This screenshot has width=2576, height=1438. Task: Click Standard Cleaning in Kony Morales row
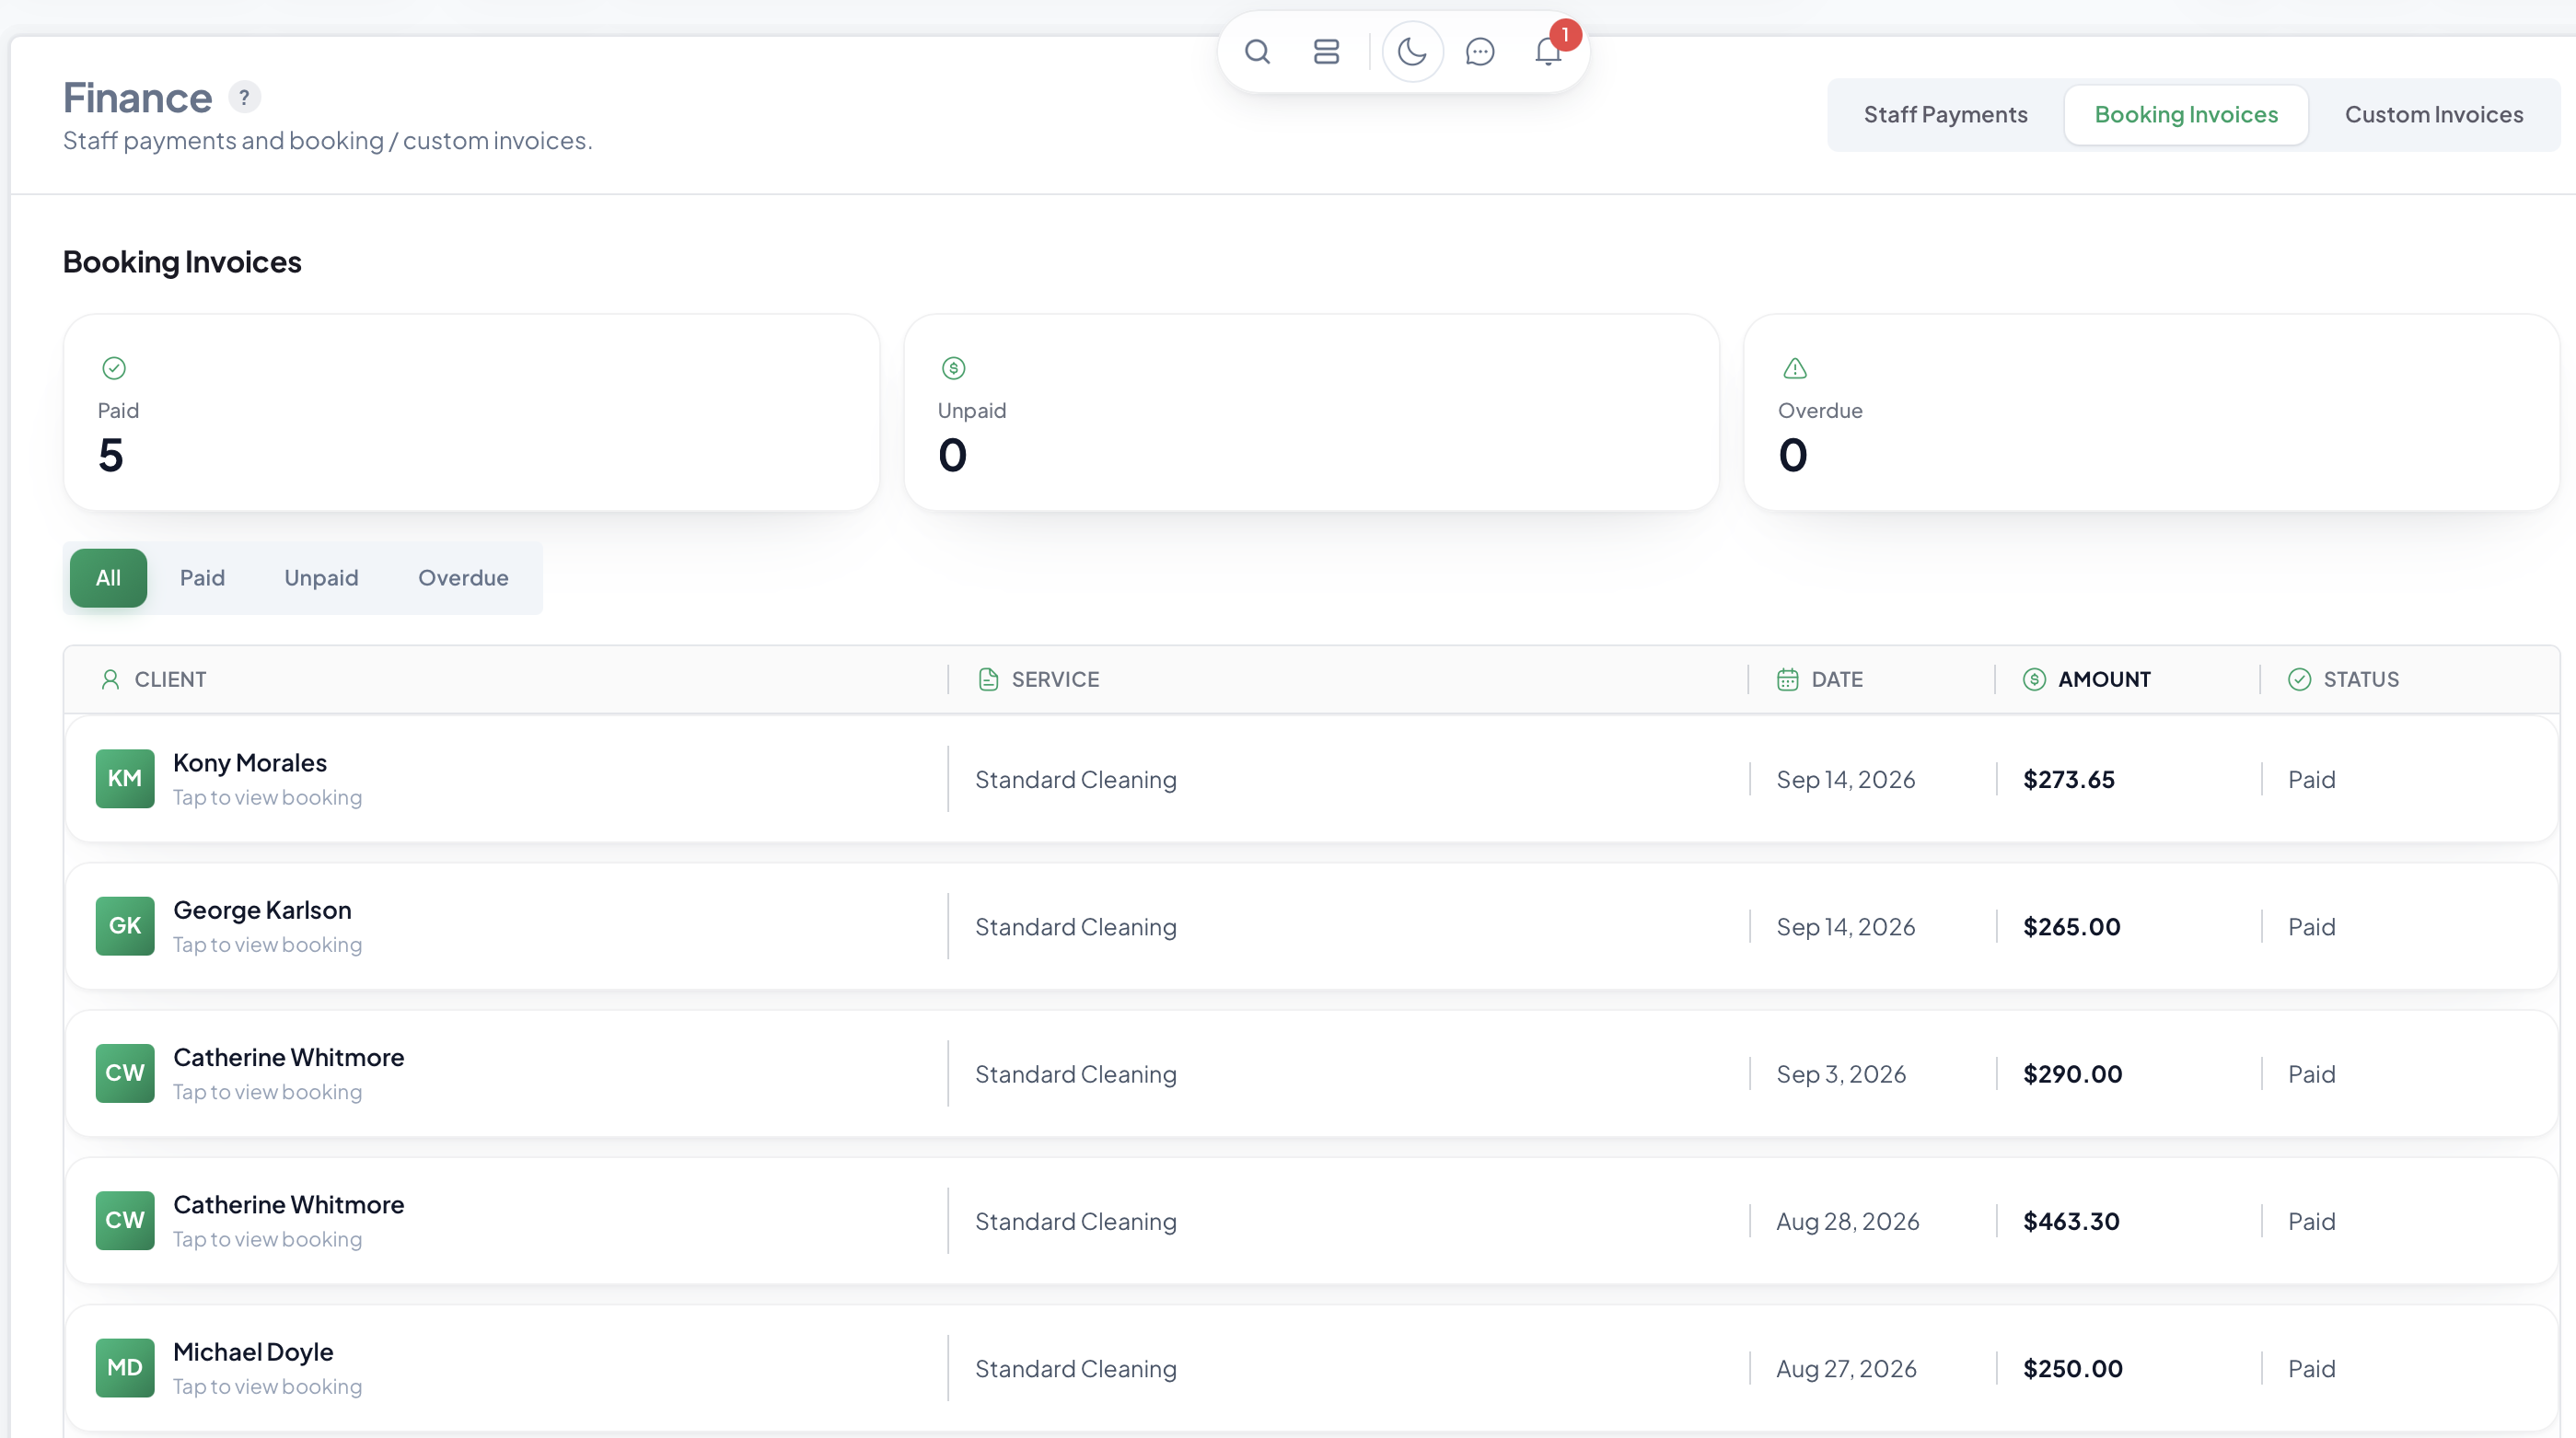1075,779
